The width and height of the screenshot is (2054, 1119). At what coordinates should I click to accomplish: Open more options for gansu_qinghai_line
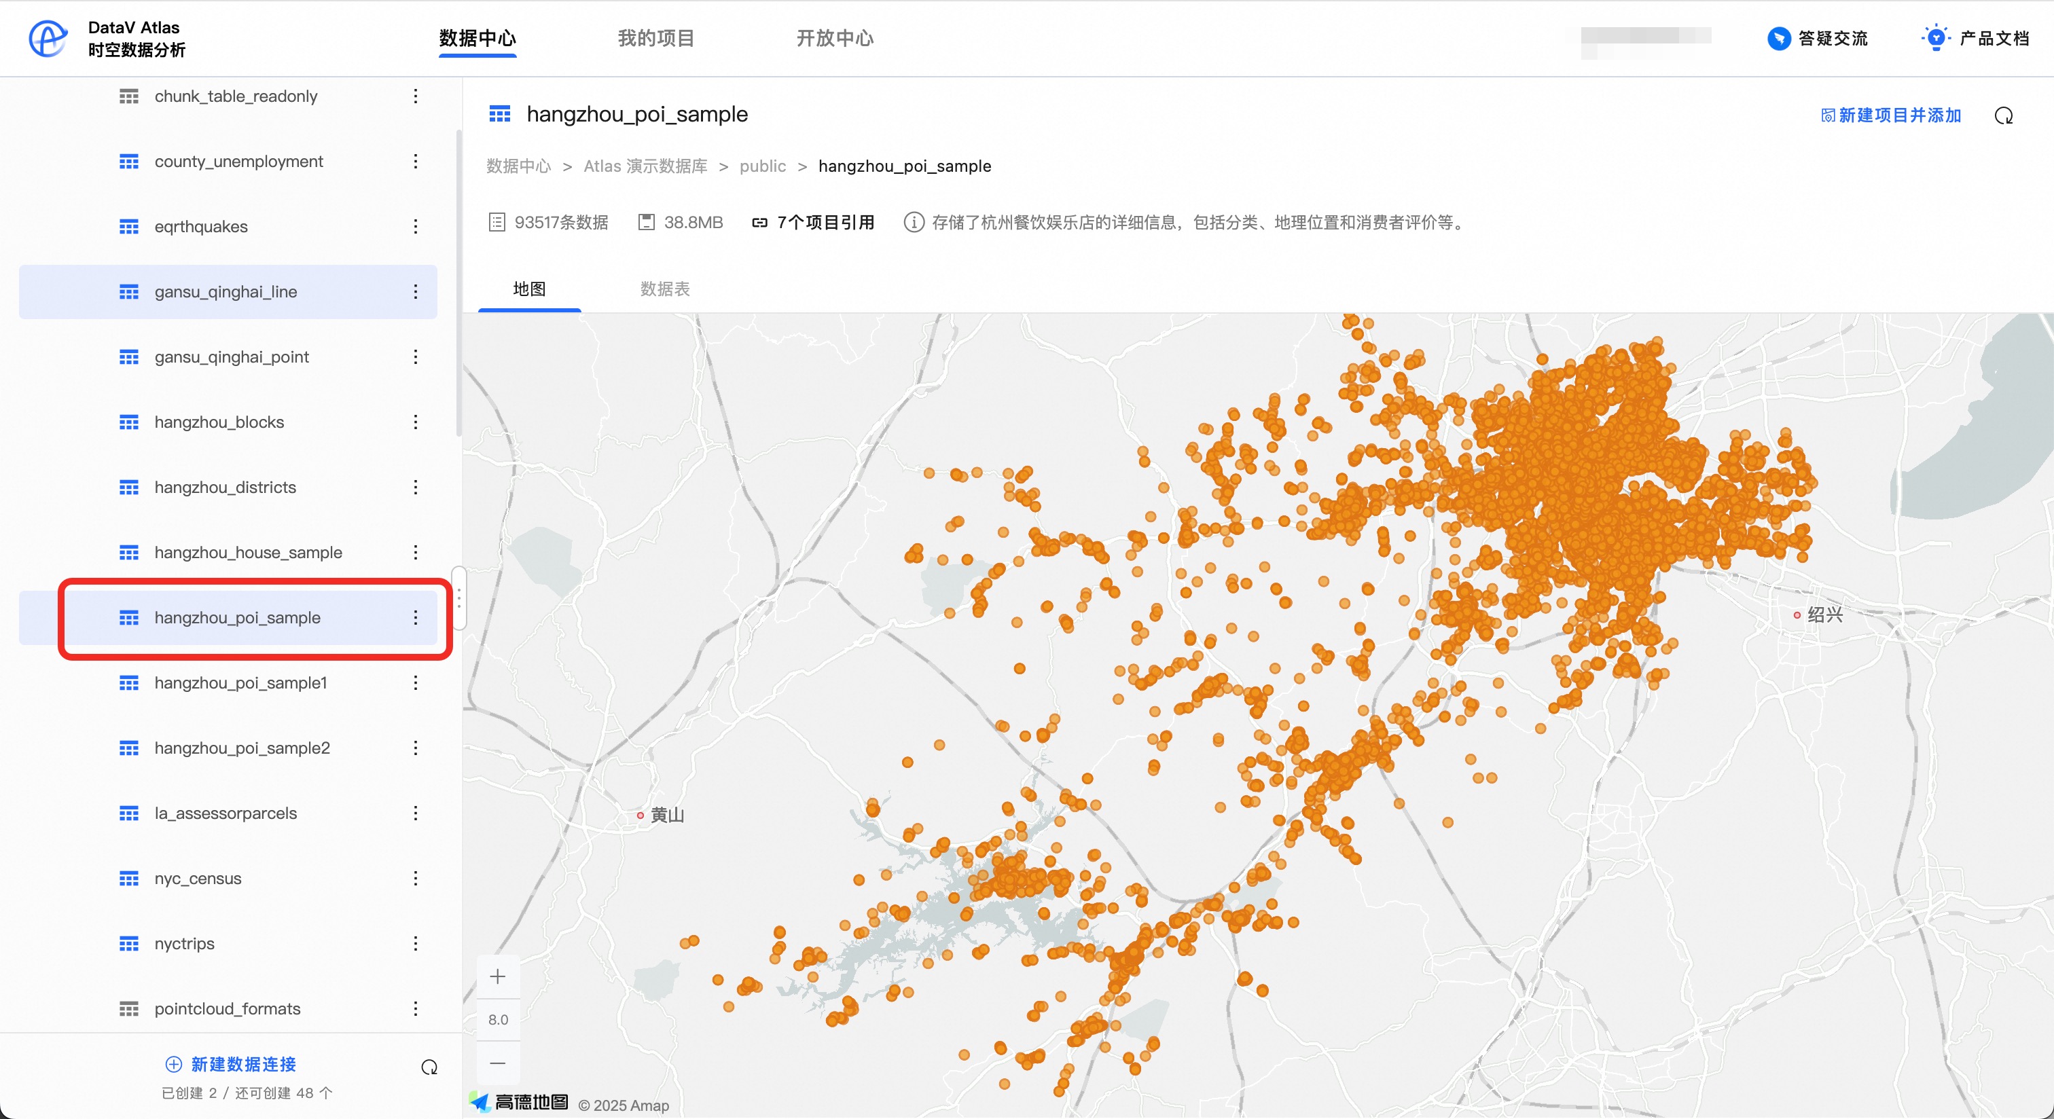[x=416, y=292]
